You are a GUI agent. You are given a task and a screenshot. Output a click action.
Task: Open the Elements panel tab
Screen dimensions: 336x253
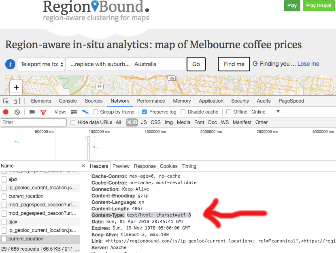(x=41, y=101)
